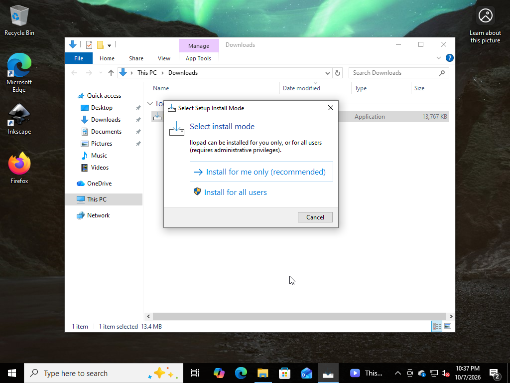Open Microsoft Edge from the taskbar
510x383 pixels.
click(x=241, y=373)
